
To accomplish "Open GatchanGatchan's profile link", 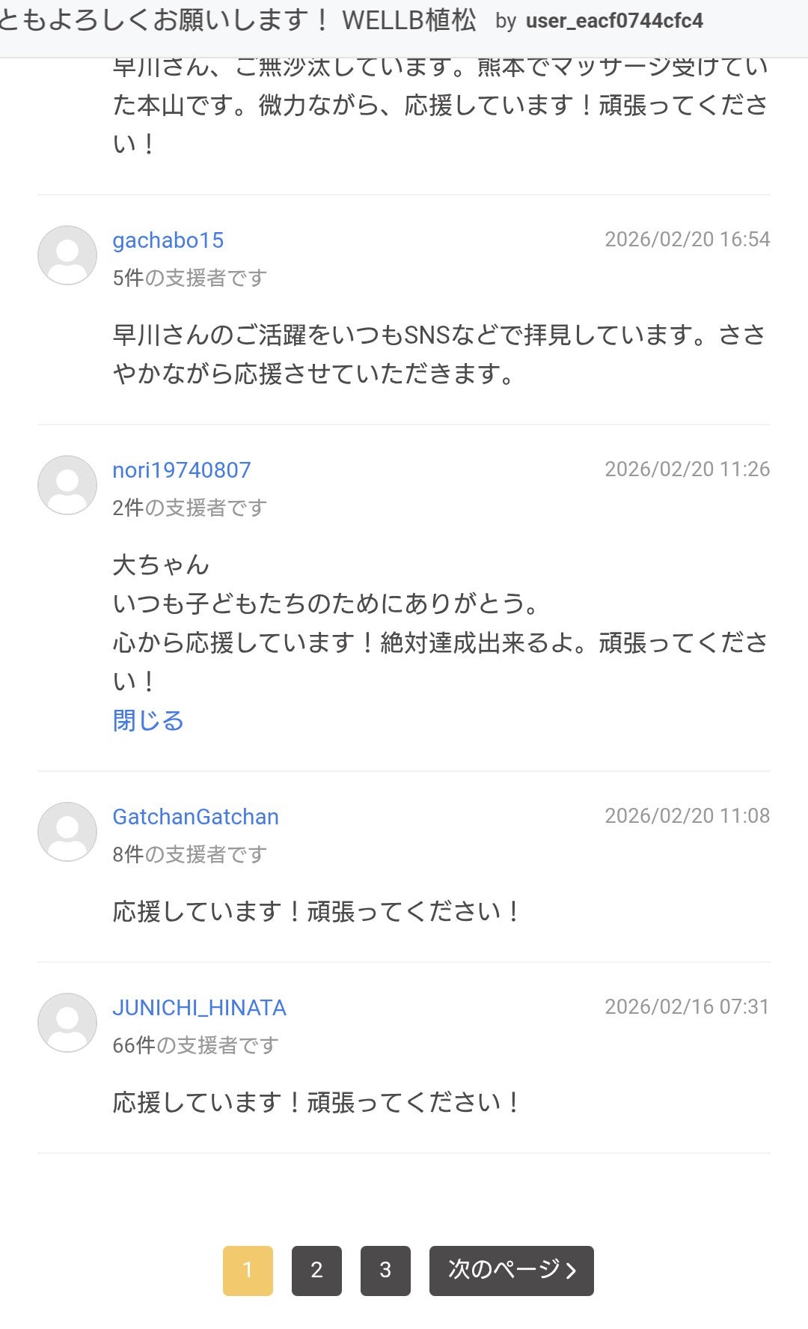I will [195, 817].
